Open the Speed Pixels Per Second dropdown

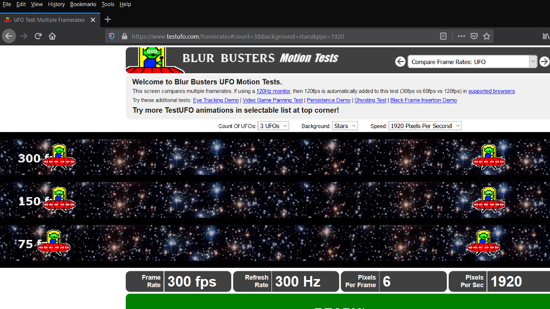[x=425, y=126]
